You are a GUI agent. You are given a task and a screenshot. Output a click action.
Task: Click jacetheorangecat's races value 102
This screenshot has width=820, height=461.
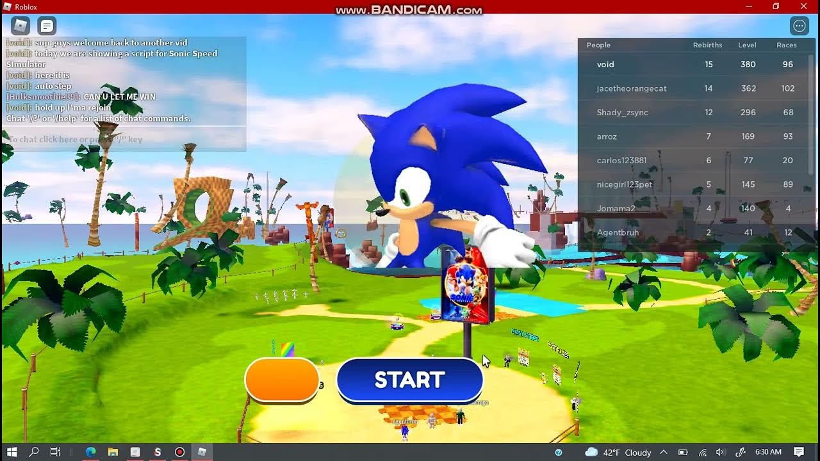(788, 88)
